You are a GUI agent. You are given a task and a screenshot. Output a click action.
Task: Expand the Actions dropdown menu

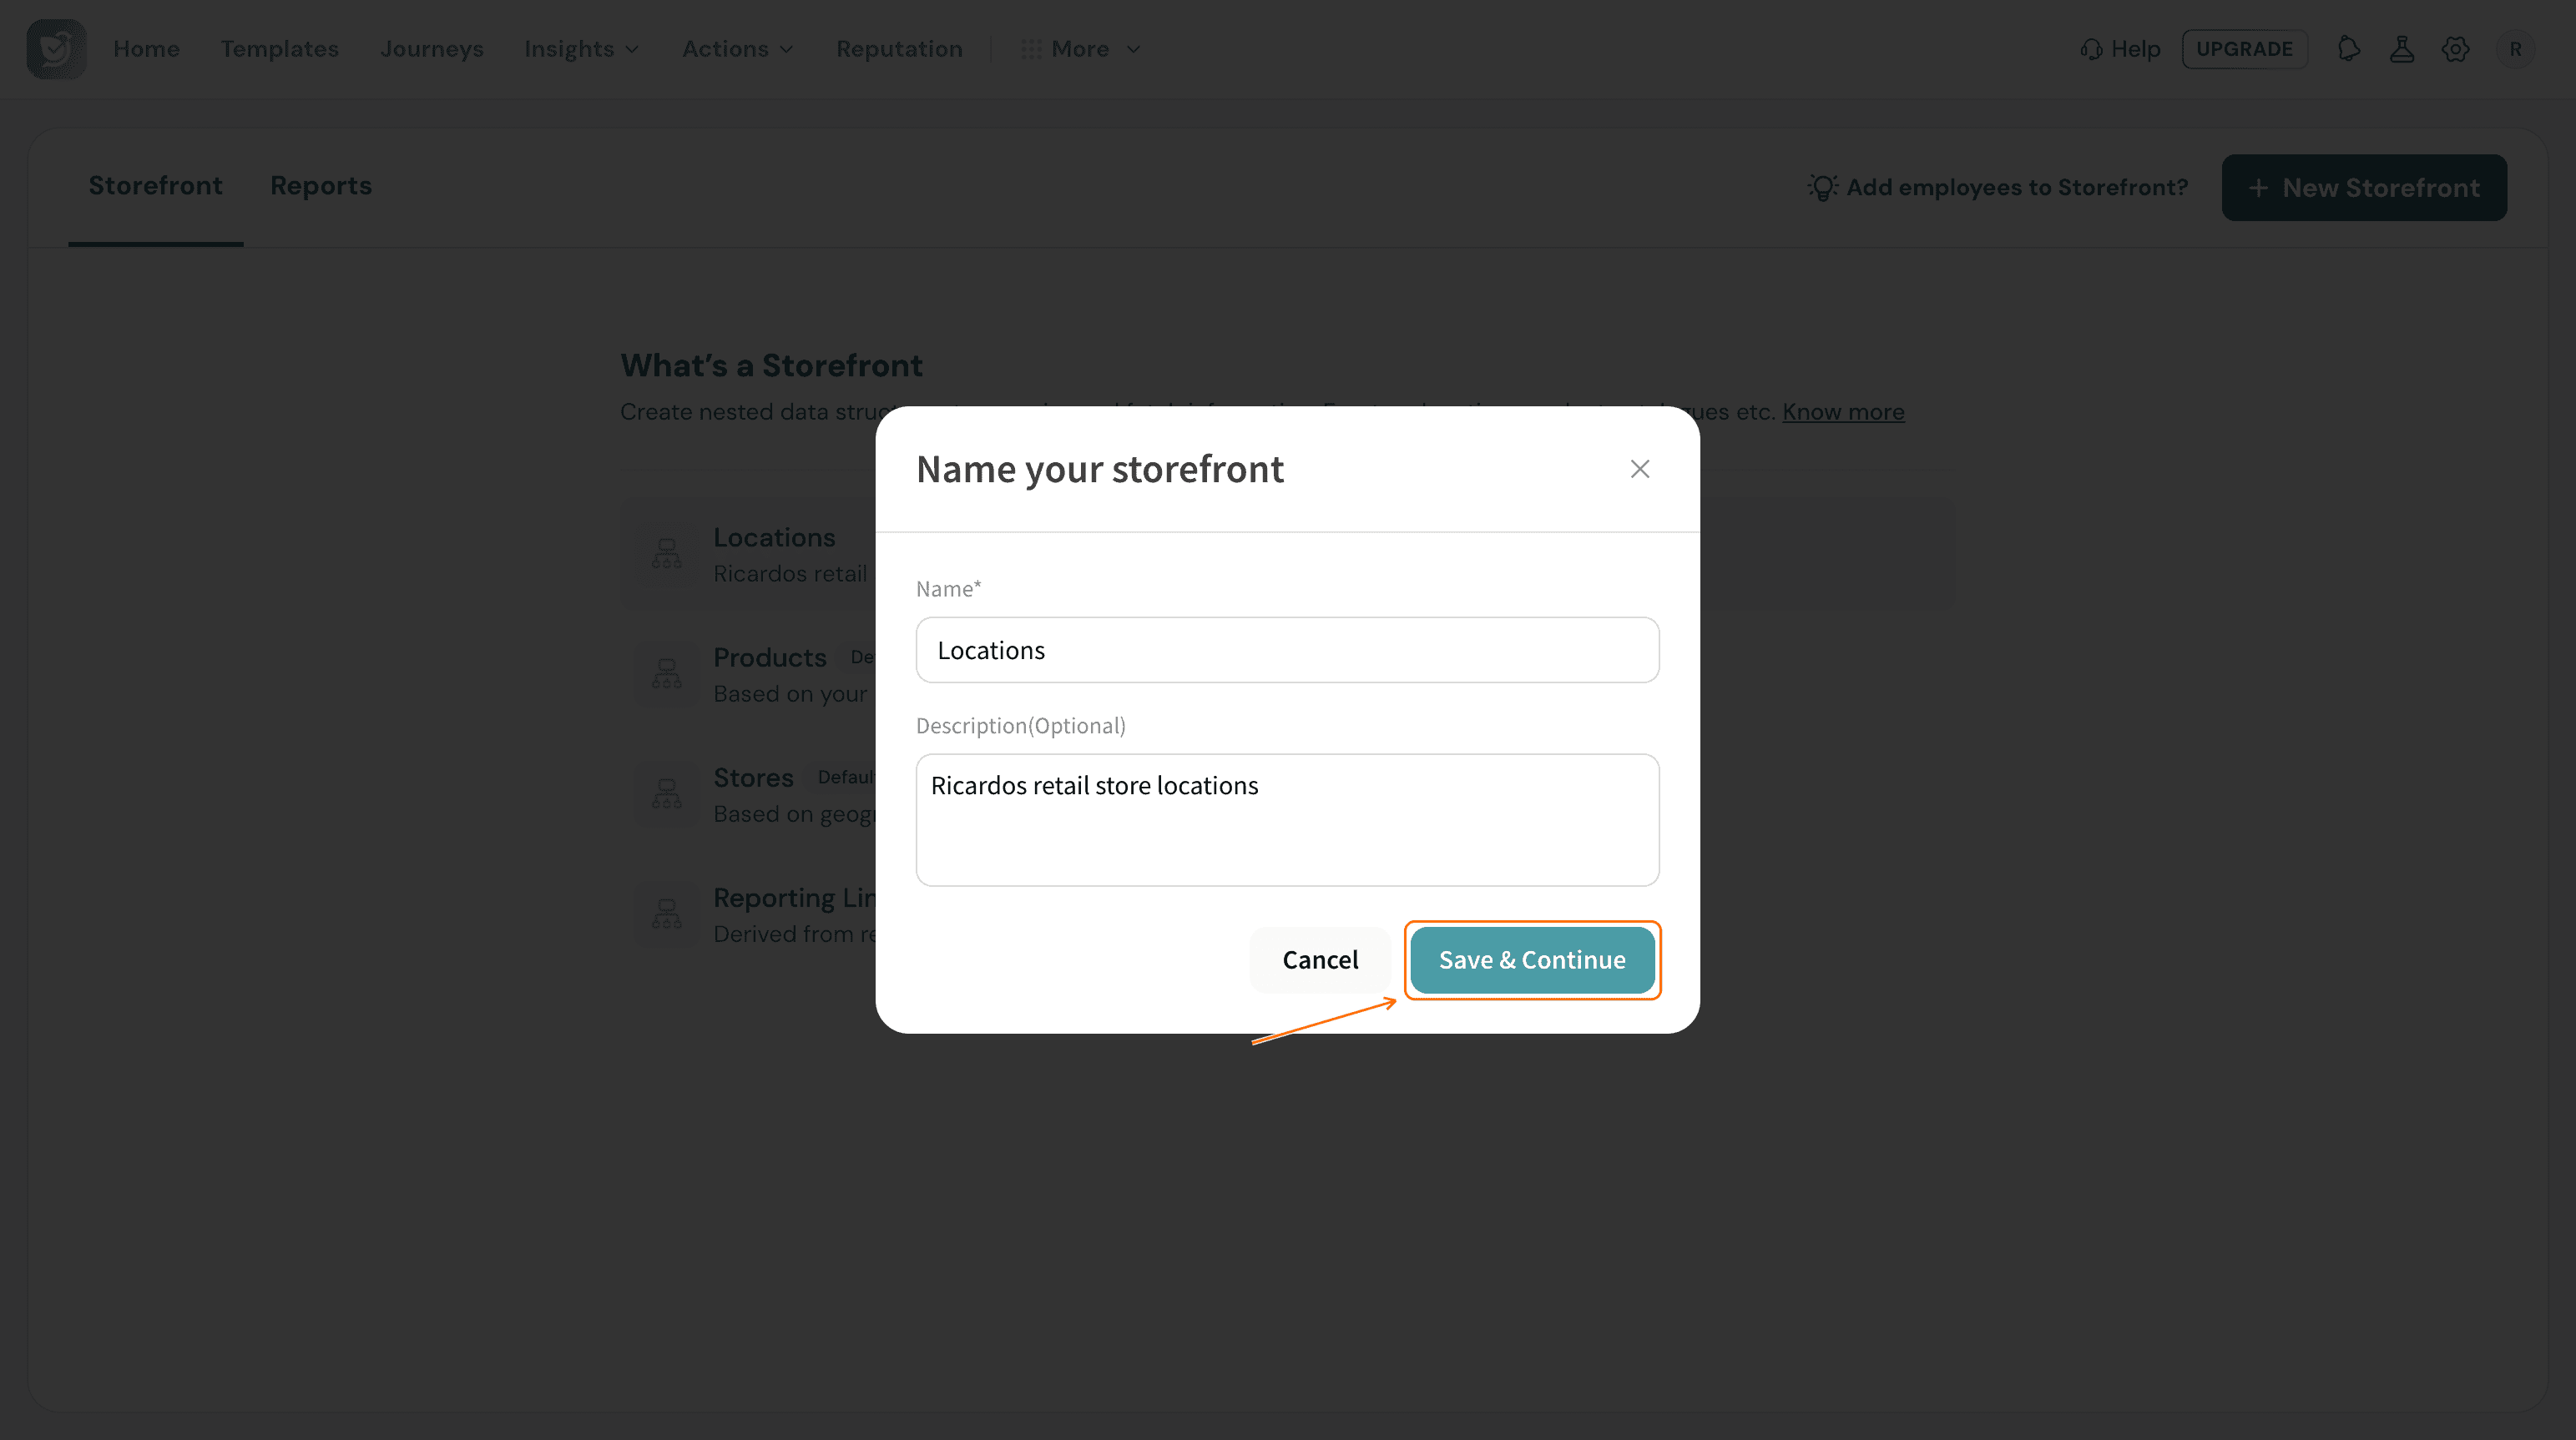pos(738,49)
